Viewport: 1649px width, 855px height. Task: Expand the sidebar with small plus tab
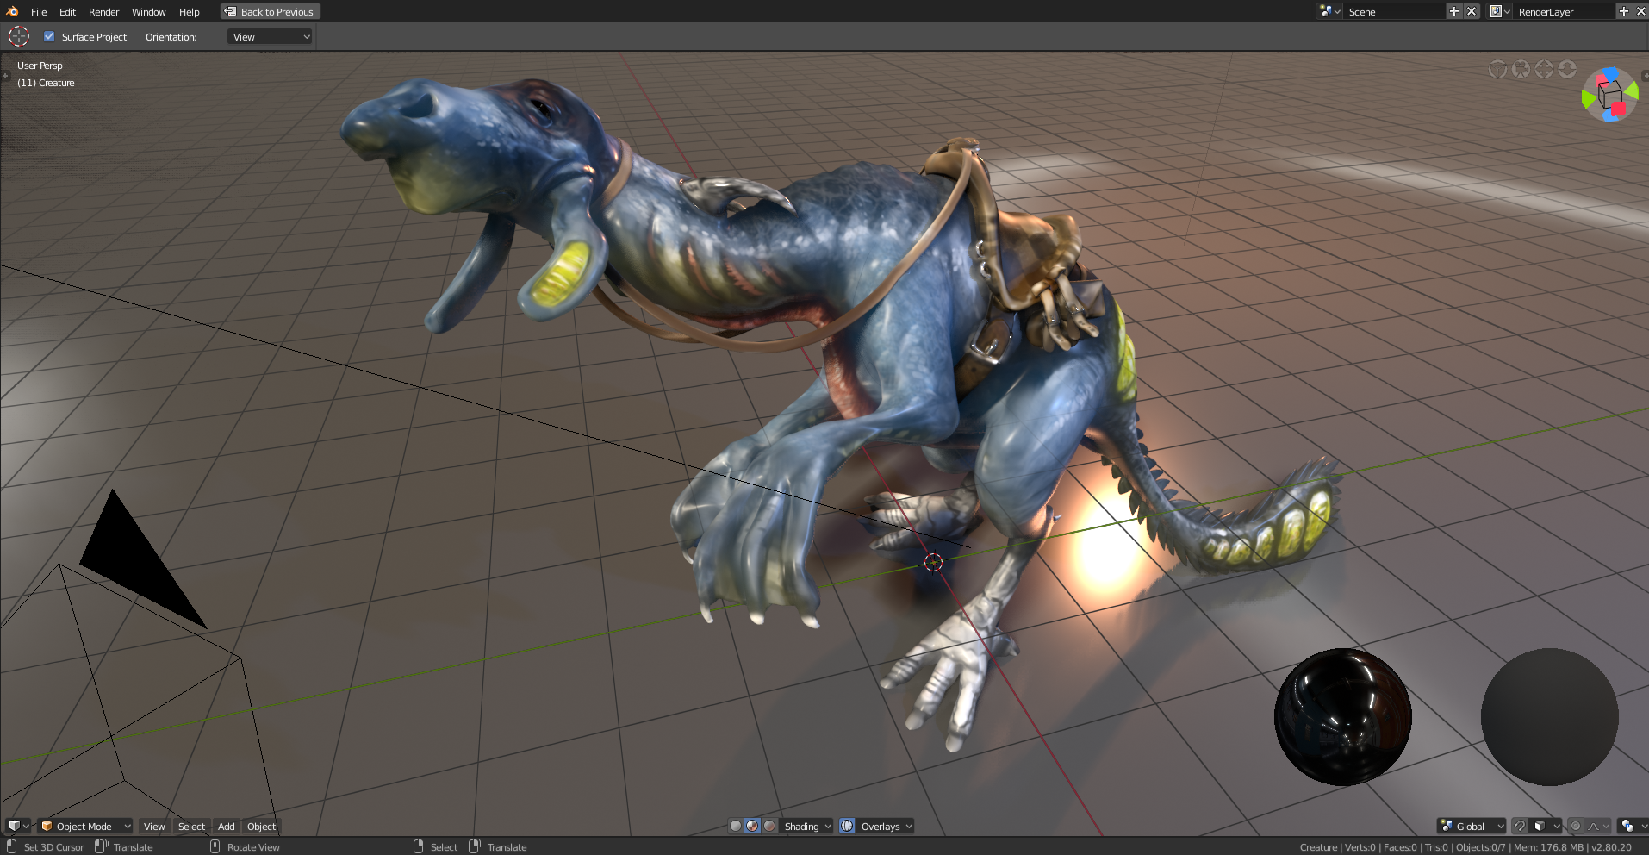(x=1645, y=76)
